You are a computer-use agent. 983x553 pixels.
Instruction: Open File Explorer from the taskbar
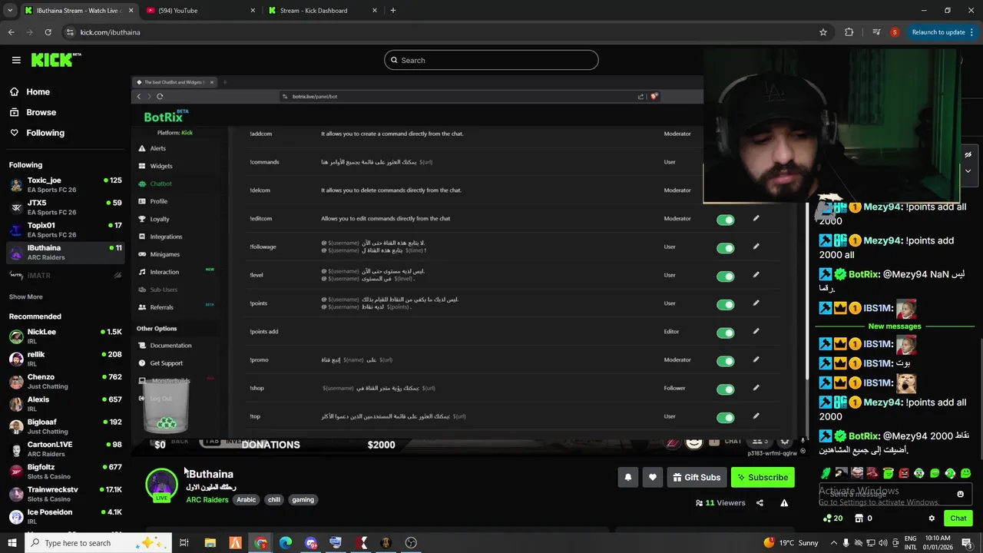coord(210,543)
